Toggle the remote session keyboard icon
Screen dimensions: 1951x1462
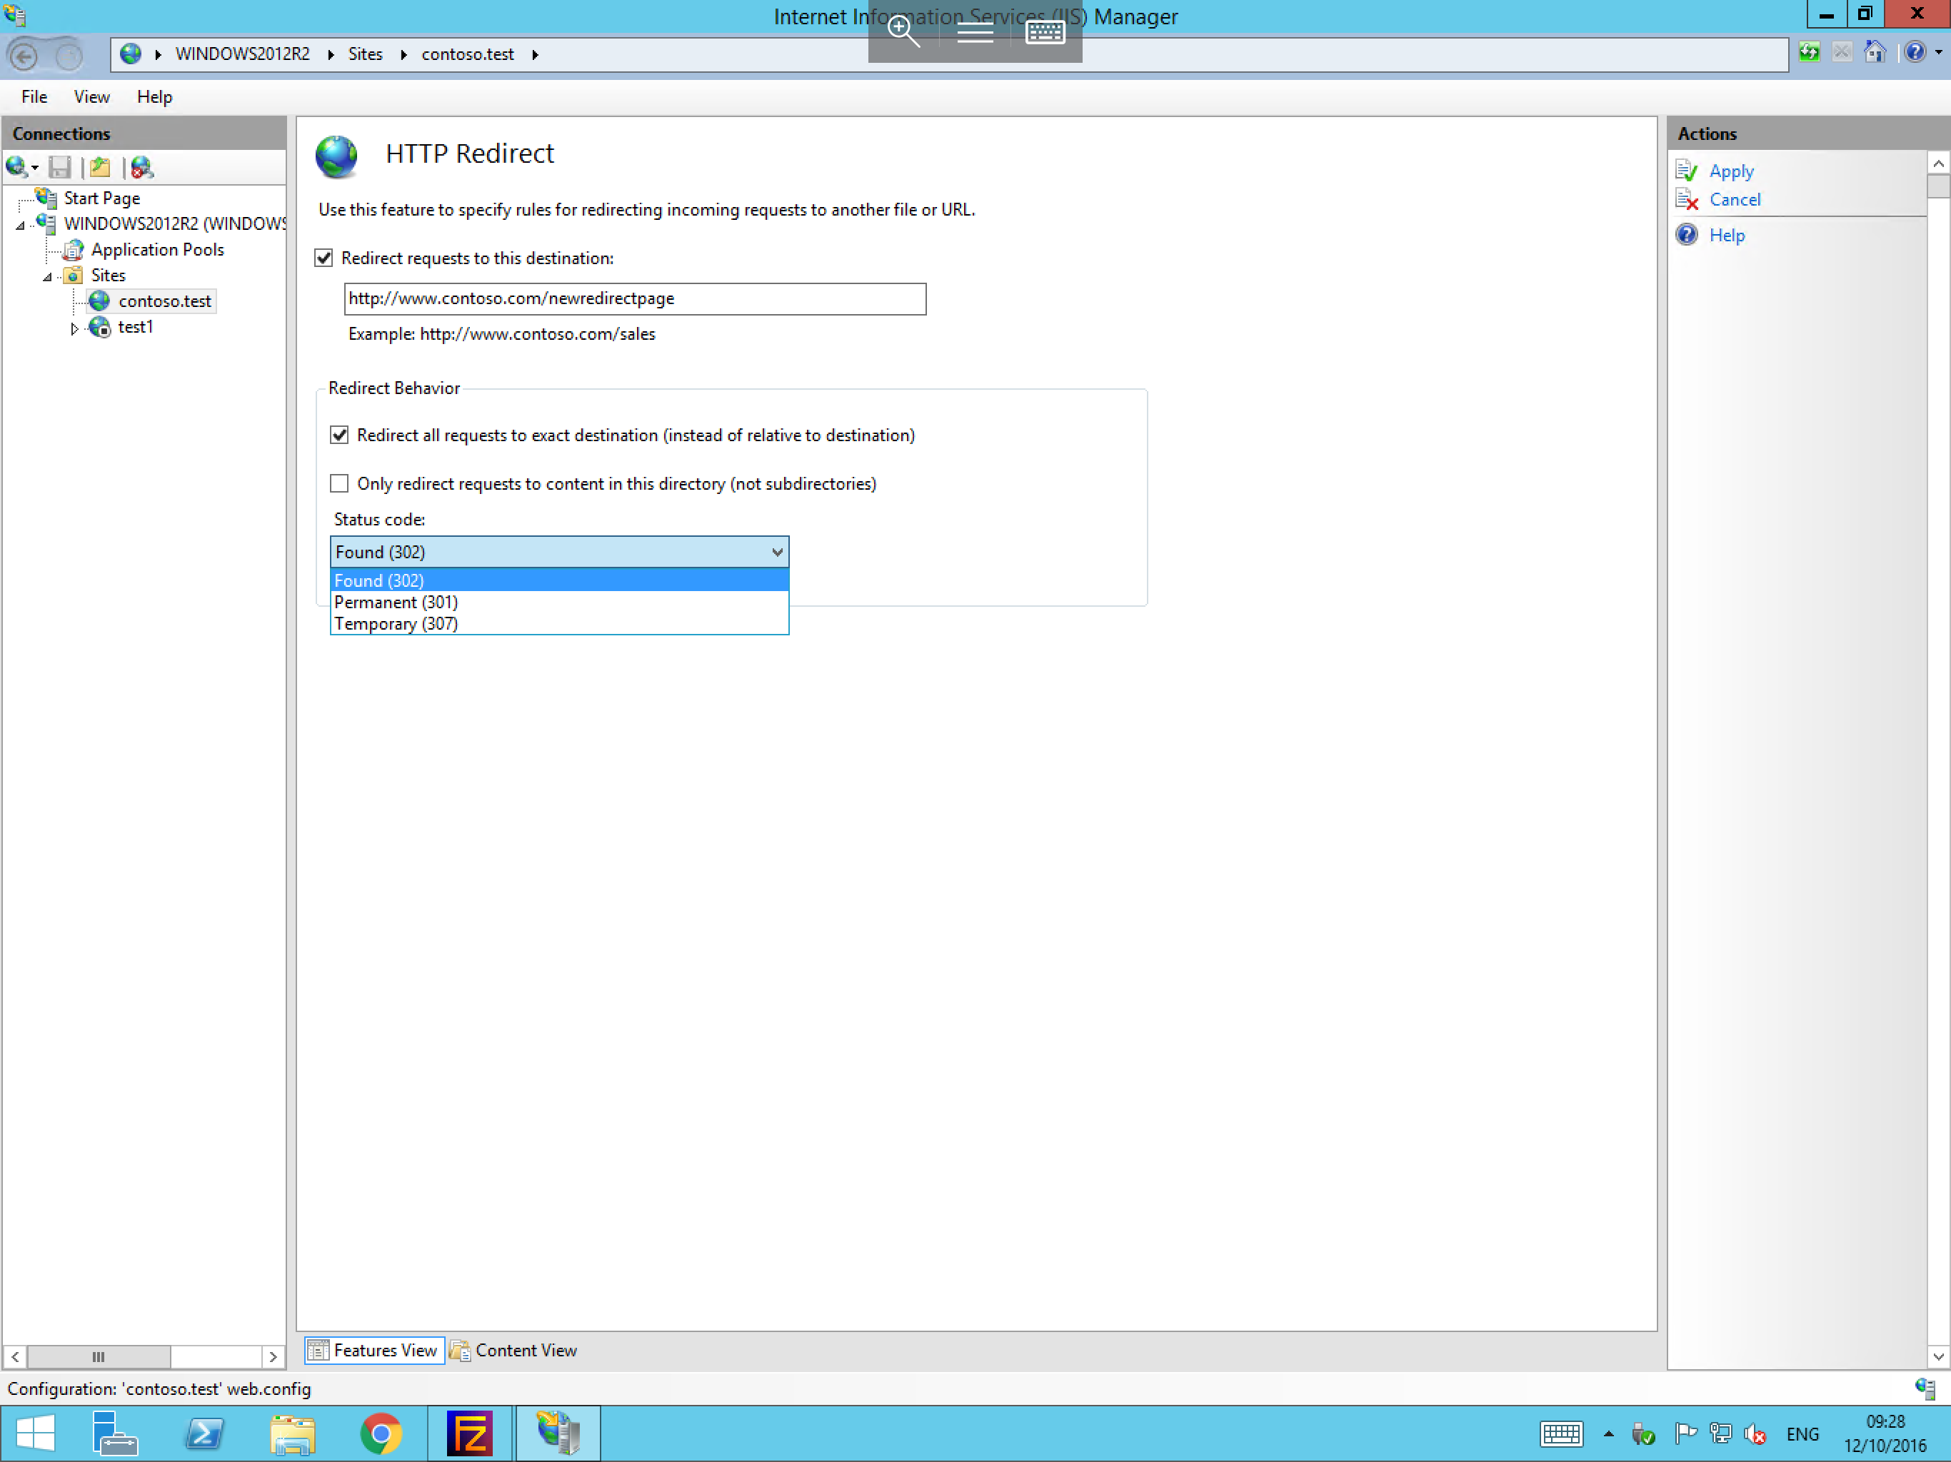pos(1045,31)
